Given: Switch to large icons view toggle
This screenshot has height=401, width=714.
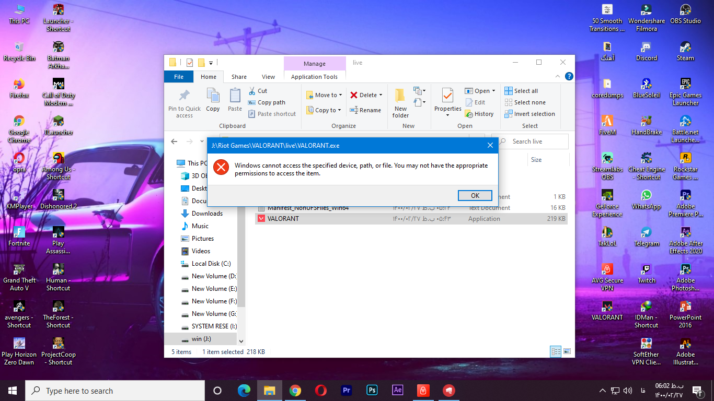Looking at the screenshot, I should 567,351.
